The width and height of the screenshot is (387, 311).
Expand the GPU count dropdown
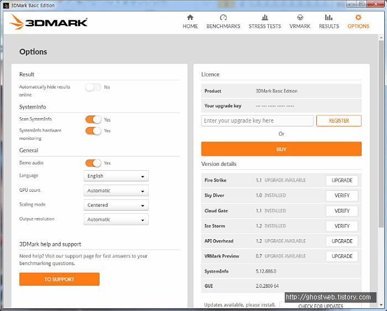pyautogui.click(x=116, y=191)
